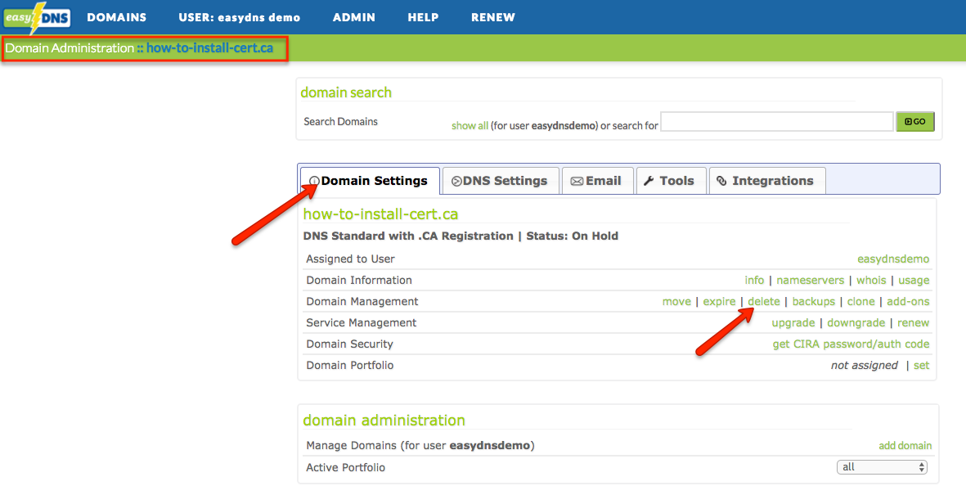966x495 pixels.
Task: Switch to the Email tab
Action: 598,182
